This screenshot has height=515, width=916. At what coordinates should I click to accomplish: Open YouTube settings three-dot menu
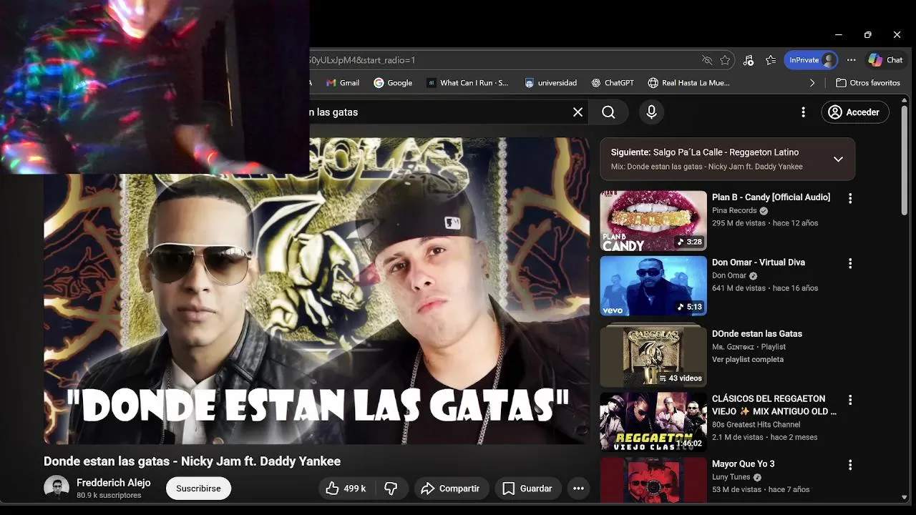(803, 112)
